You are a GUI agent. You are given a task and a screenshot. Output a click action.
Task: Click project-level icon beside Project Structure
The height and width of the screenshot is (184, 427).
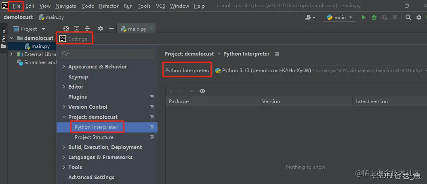tap(151, 137)
